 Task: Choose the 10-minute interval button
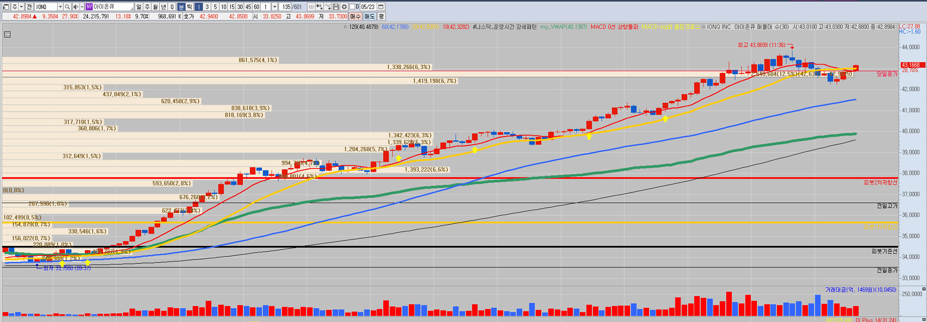[x=224, y=7]
